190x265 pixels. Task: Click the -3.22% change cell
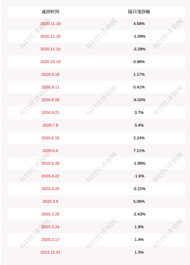pyautogui.click(x=139, y=189)
